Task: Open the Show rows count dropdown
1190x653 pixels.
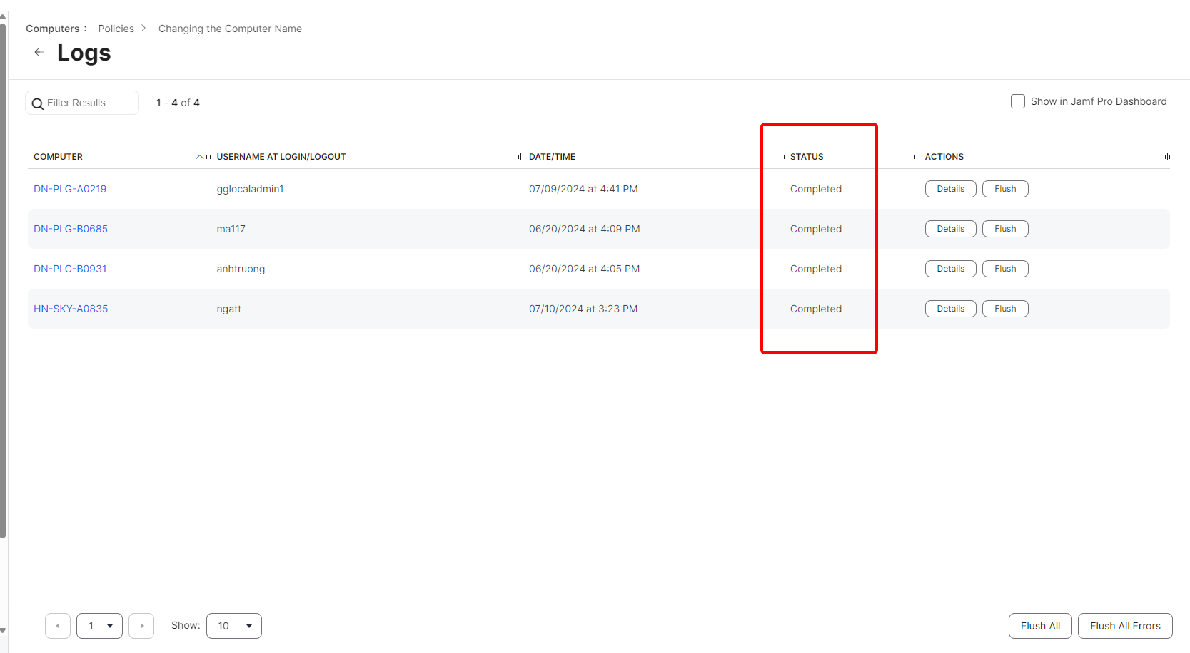Action: coord(234,626)
